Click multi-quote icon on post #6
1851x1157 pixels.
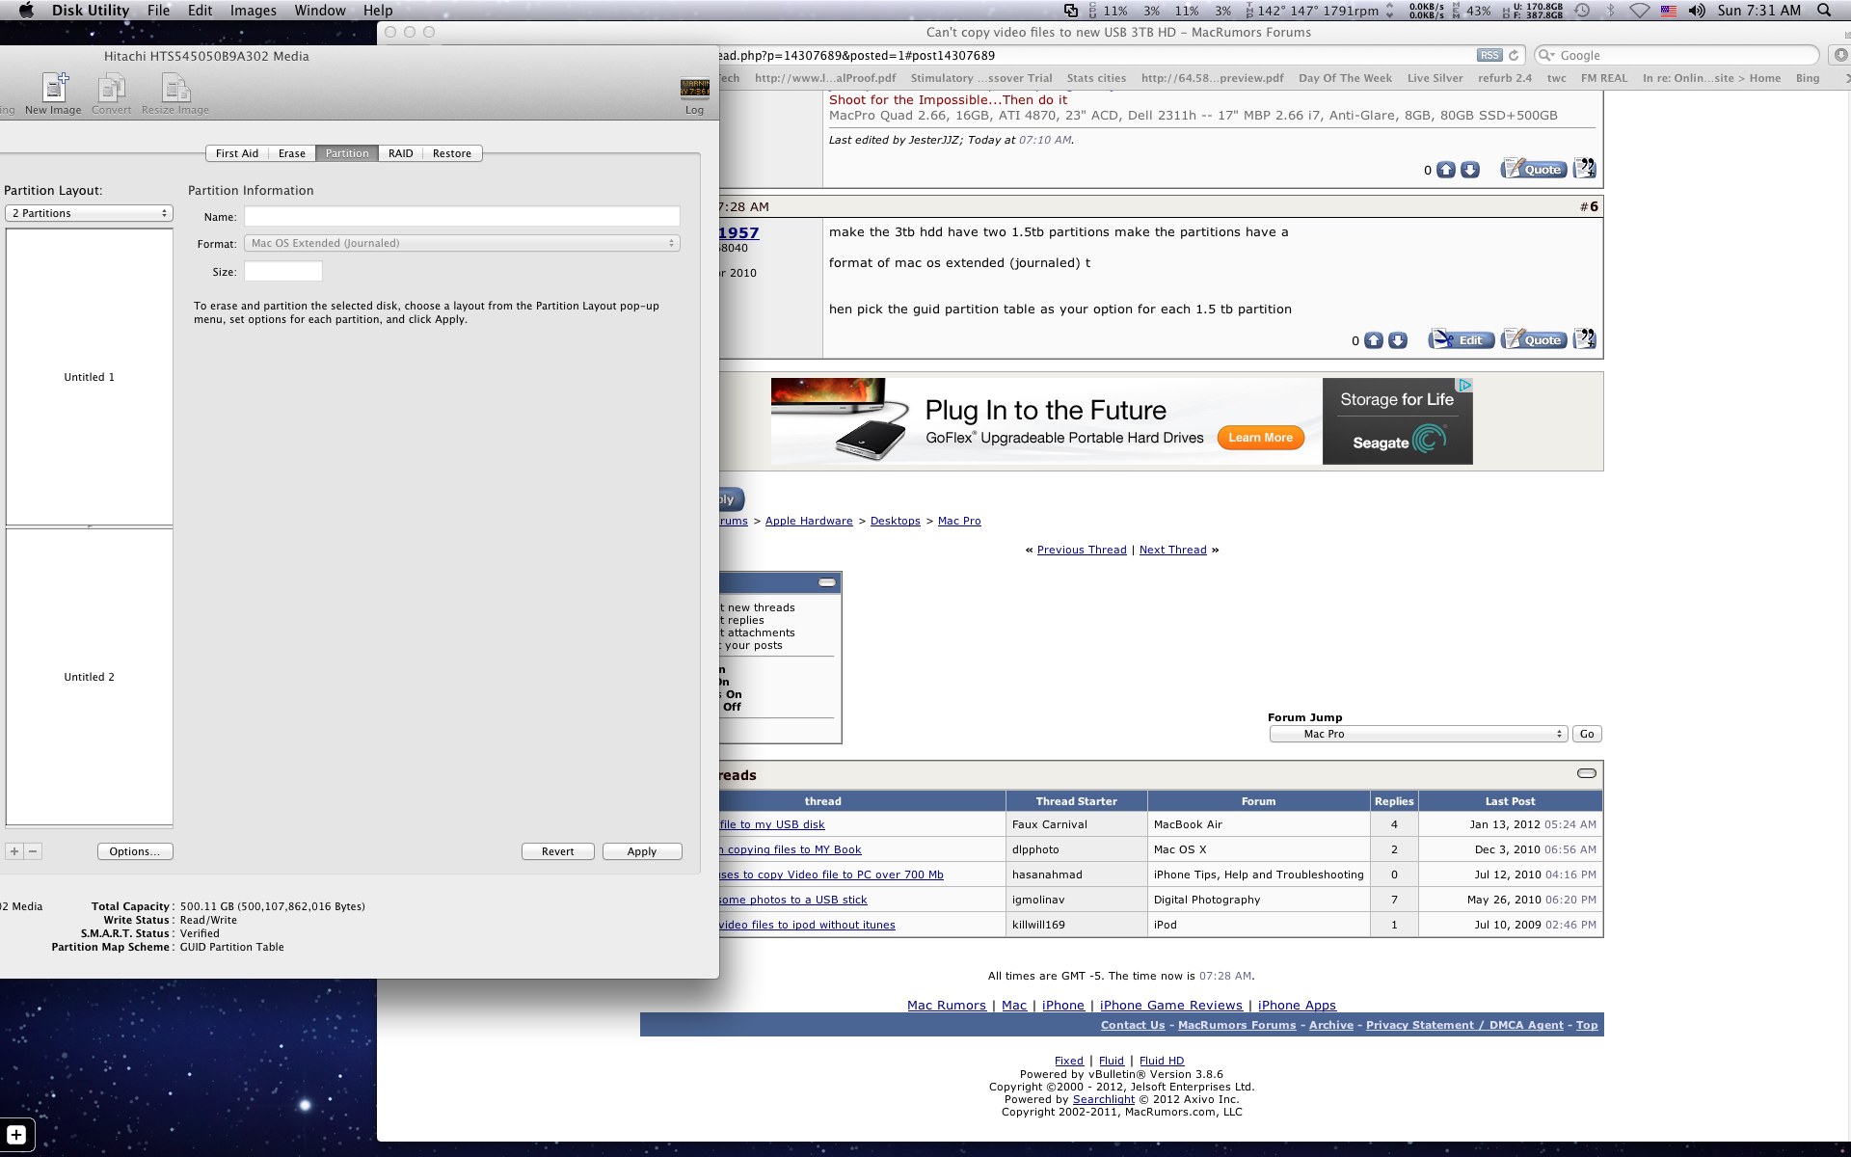tap(1584, 339)
